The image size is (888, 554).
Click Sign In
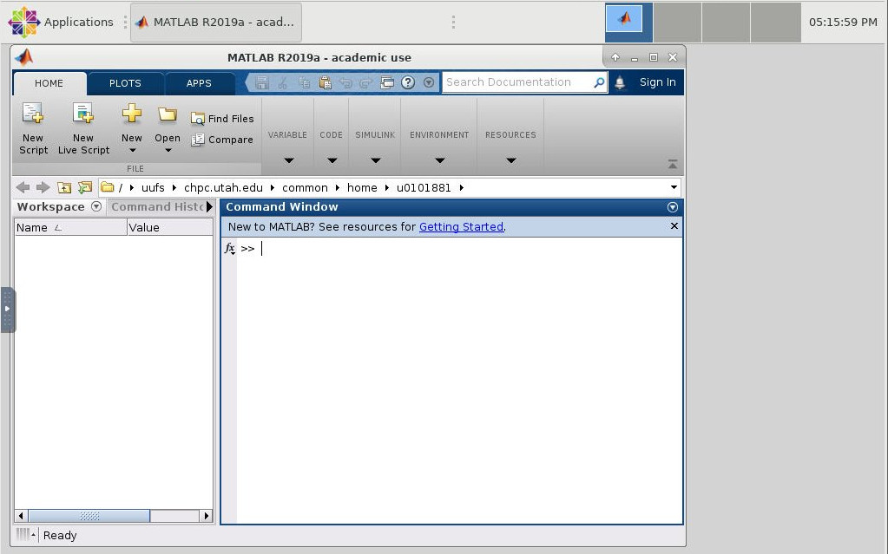click(657, 82)
